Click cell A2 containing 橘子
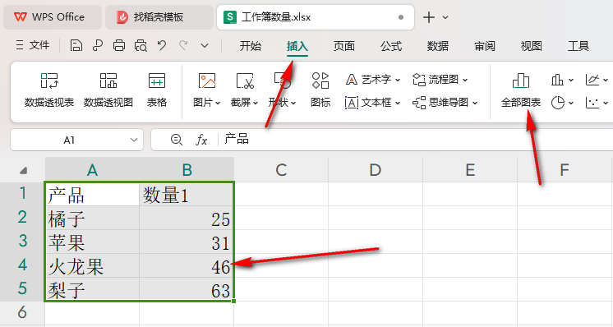The height and width of the screenshot is (327, 613). [92, 218]
